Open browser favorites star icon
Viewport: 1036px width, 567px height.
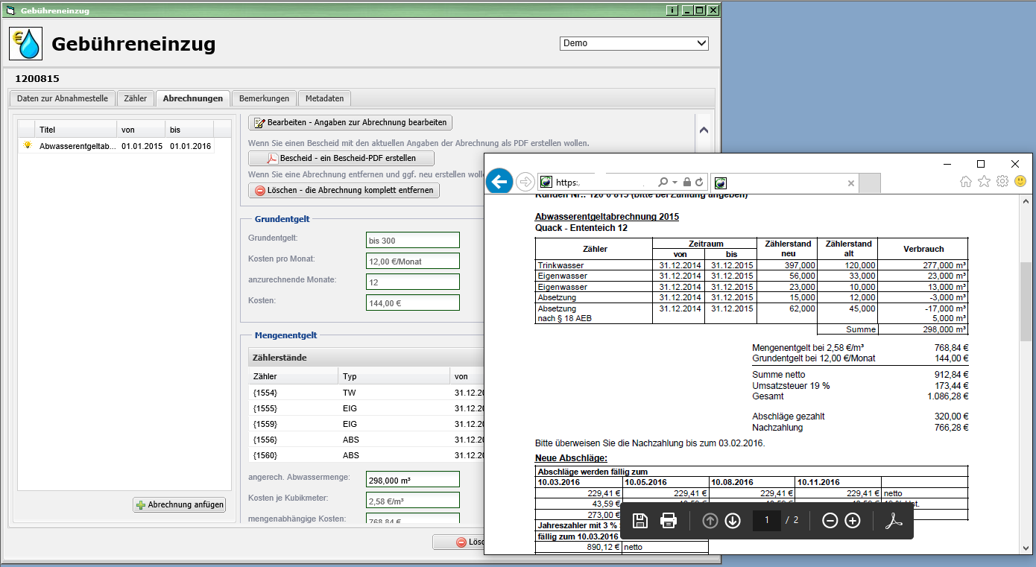coord(984,182)
